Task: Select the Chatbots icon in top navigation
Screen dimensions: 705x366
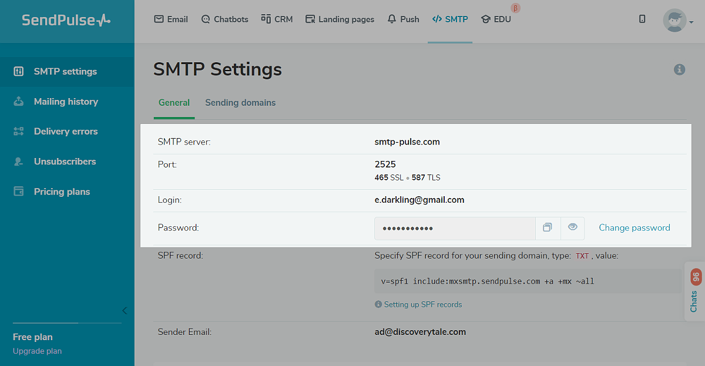Action: coord(207,19)
